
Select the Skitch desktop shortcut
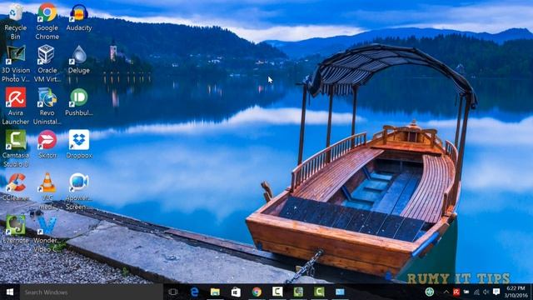click(47, 144)
